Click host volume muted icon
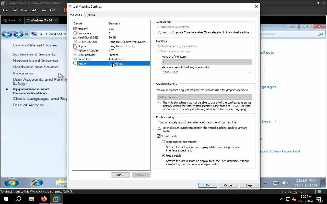The height and width of the screenshot is (204, 327). tap(294, 199)
